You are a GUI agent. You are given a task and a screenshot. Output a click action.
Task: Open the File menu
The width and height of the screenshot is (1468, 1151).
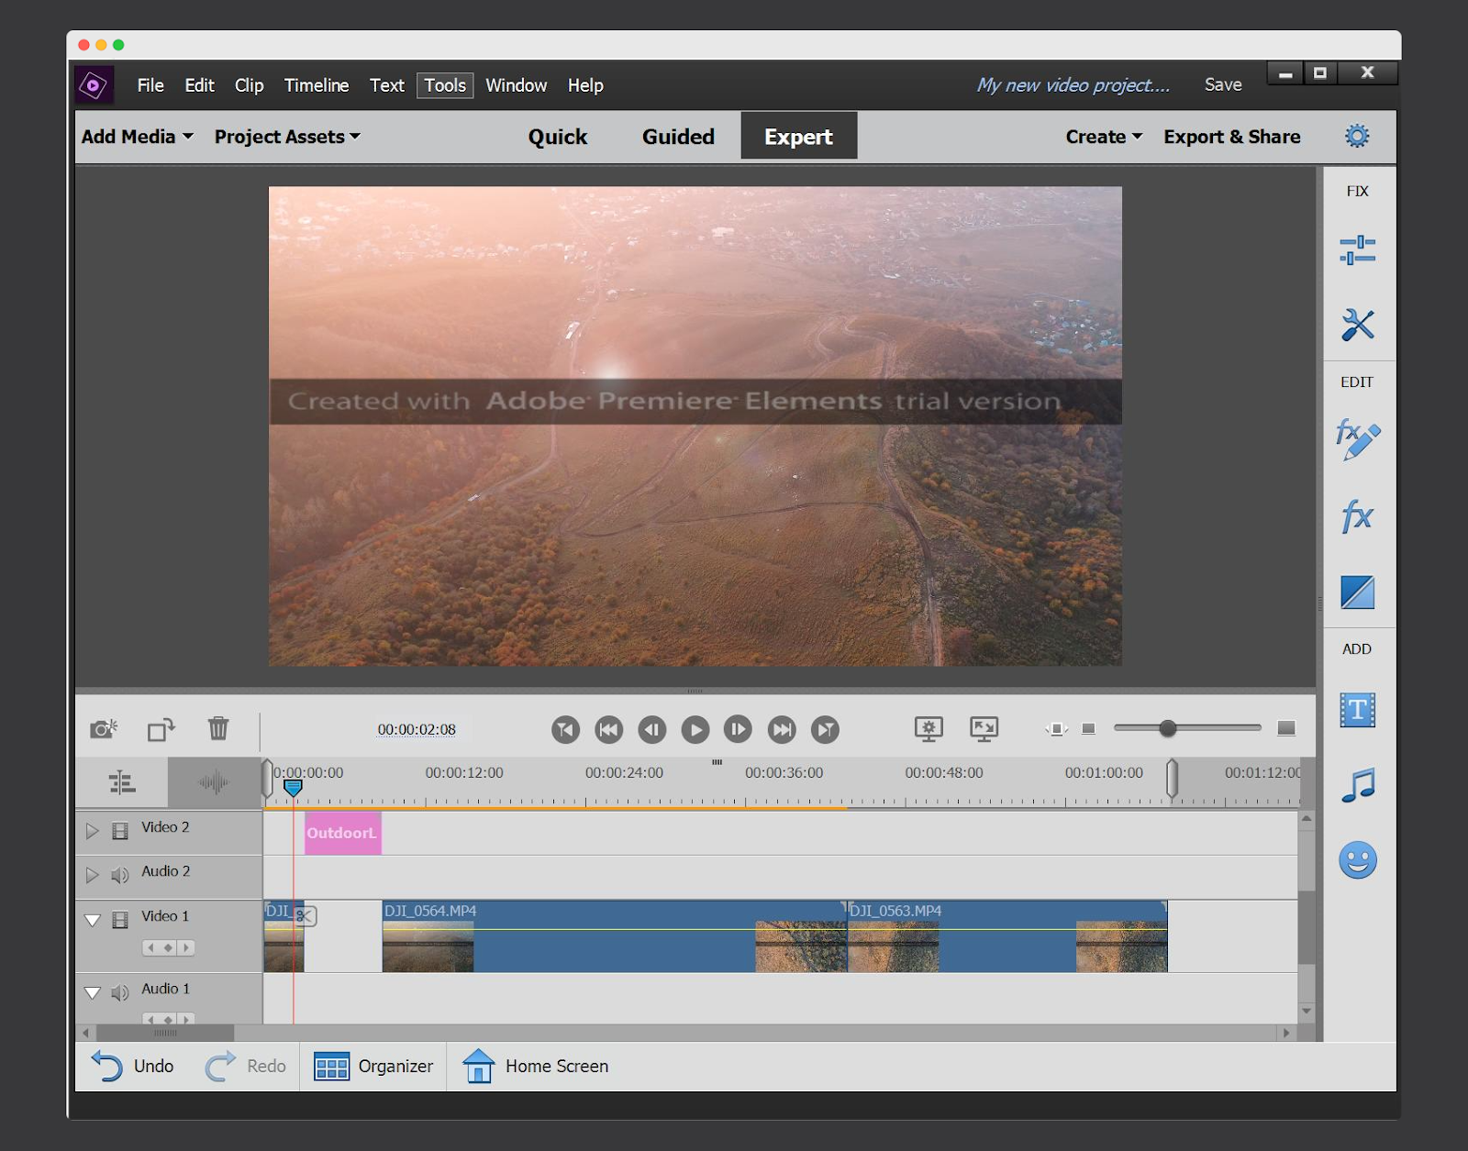click(150, 85)
